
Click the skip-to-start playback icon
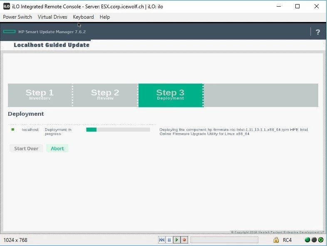161,240
